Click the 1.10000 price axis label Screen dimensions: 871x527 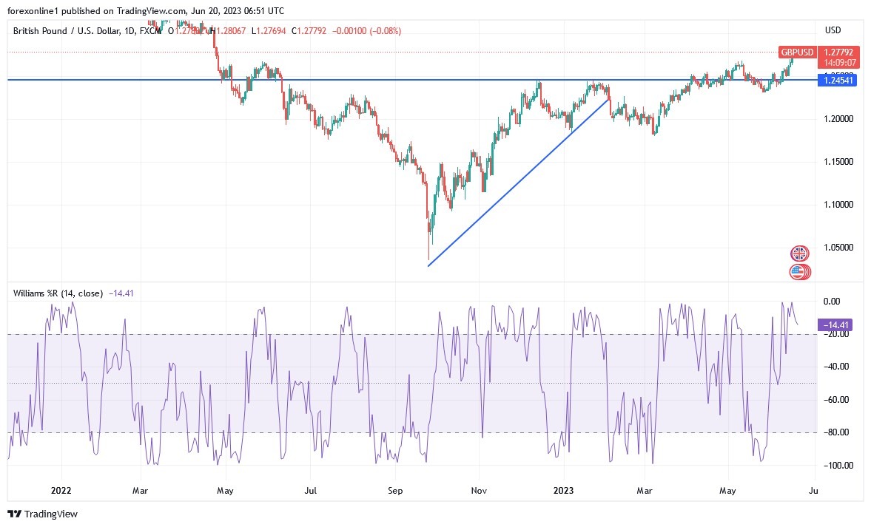point(838,204)
